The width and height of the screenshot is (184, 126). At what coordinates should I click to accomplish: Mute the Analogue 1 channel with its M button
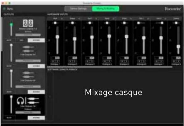click(x=53, y=61)
